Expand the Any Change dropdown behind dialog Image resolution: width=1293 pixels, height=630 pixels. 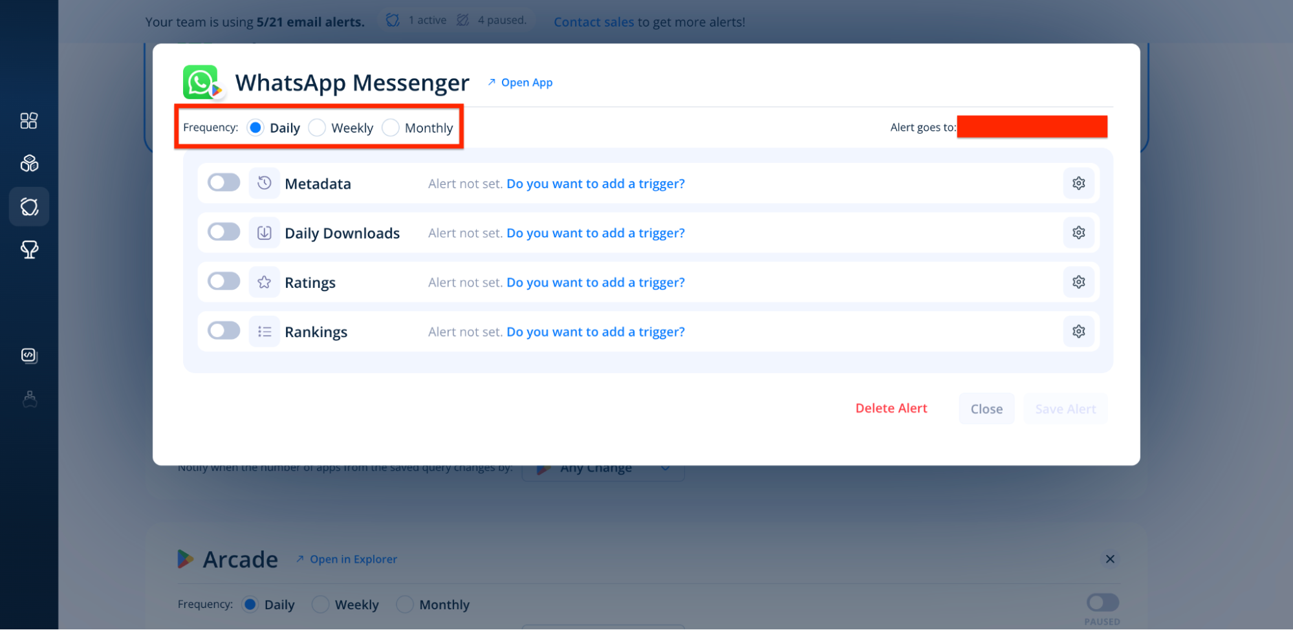coord(603,468)
